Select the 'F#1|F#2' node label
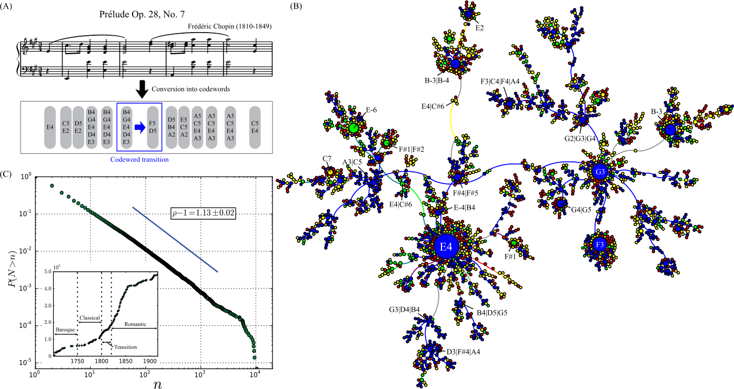 [411, 149]
